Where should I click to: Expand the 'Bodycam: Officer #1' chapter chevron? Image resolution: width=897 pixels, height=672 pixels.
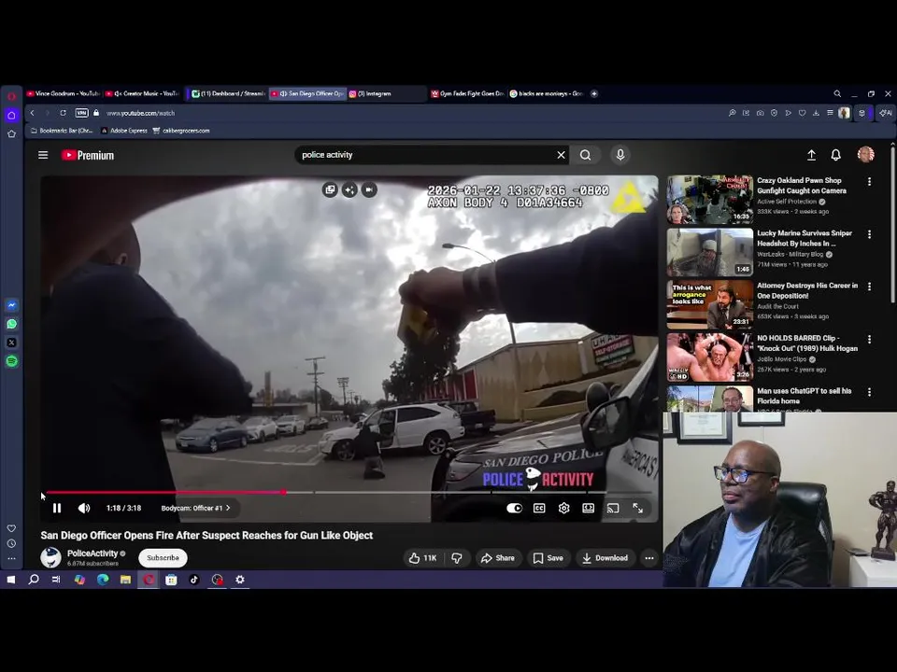point(228,508)
